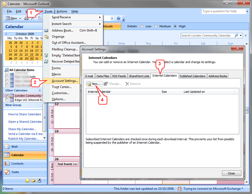Image resolution: width=252 pixels, height=194 pixels.
Task: Click the Type a question for help box
Action: 224,11
